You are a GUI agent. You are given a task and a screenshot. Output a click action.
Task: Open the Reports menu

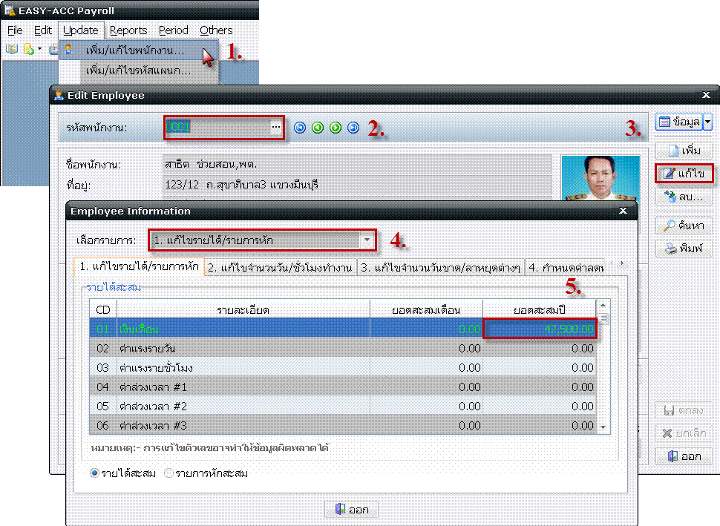[x=128, y=30]
